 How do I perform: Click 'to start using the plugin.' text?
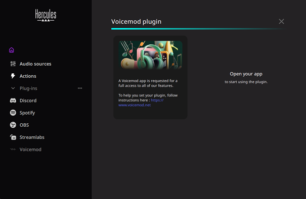(246, 82)
